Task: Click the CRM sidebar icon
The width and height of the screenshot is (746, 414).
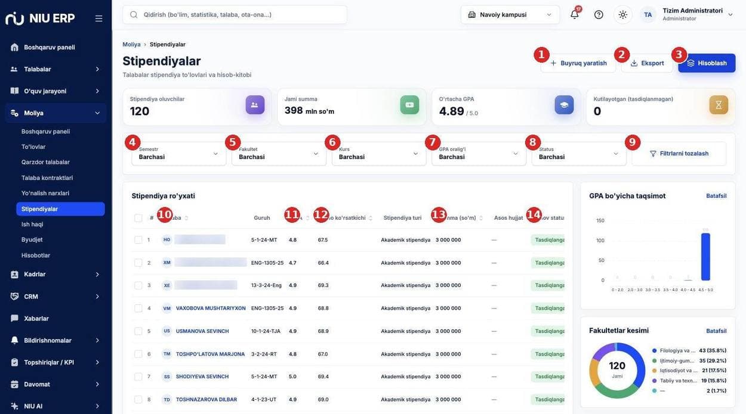Action: coord(14,296)
